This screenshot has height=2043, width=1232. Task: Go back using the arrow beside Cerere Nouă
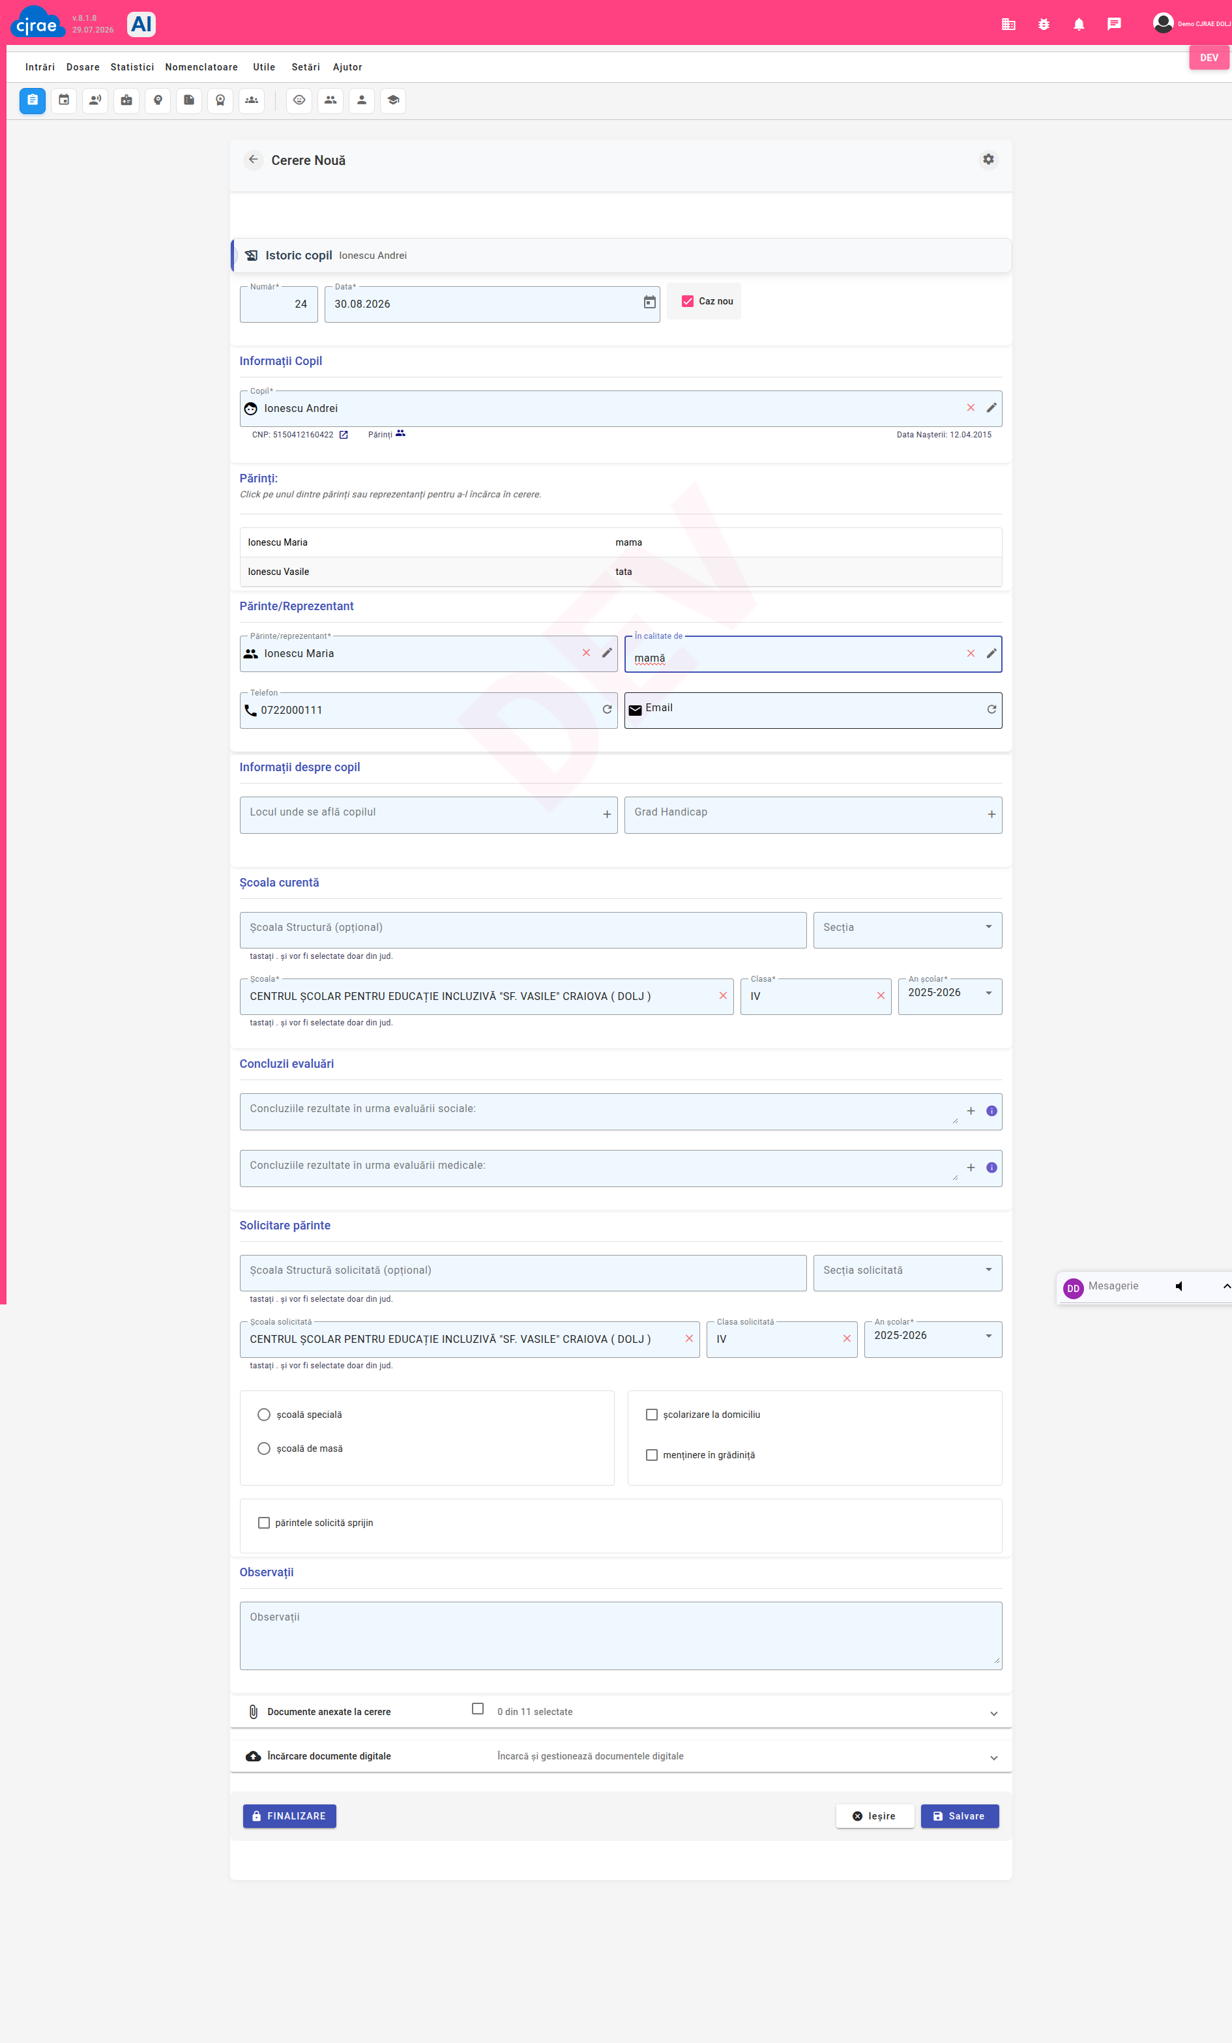(x=254, y=159)
